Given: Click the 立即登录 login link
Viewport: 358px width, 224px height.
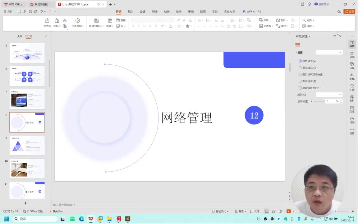Looking at the screenshot, I should [x=322, y=4].
